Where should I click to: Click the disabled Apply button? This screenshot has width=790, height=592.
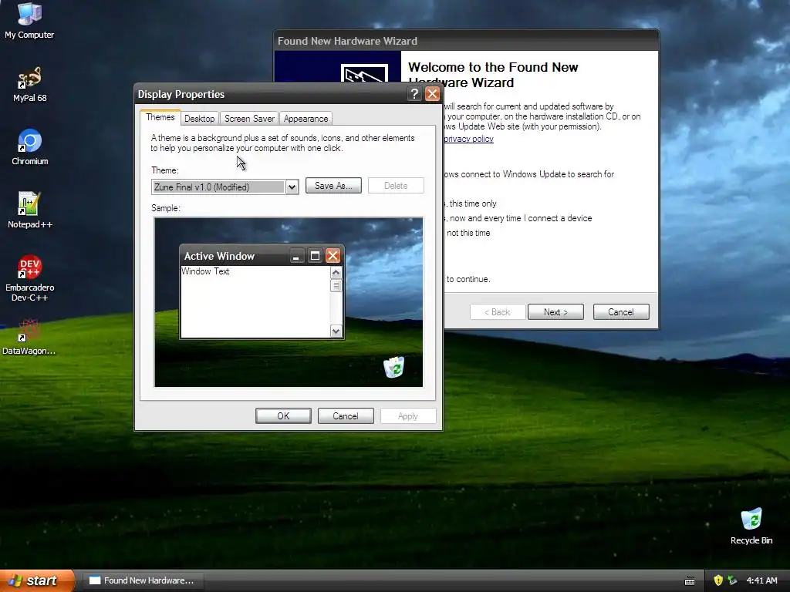tap(407, 415)
